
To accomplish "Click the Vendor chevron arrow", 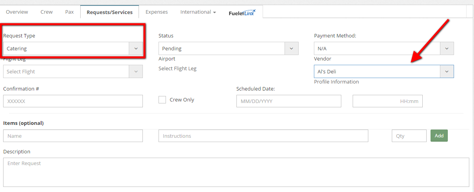I will pyautogui.click(x=447, y=71).
